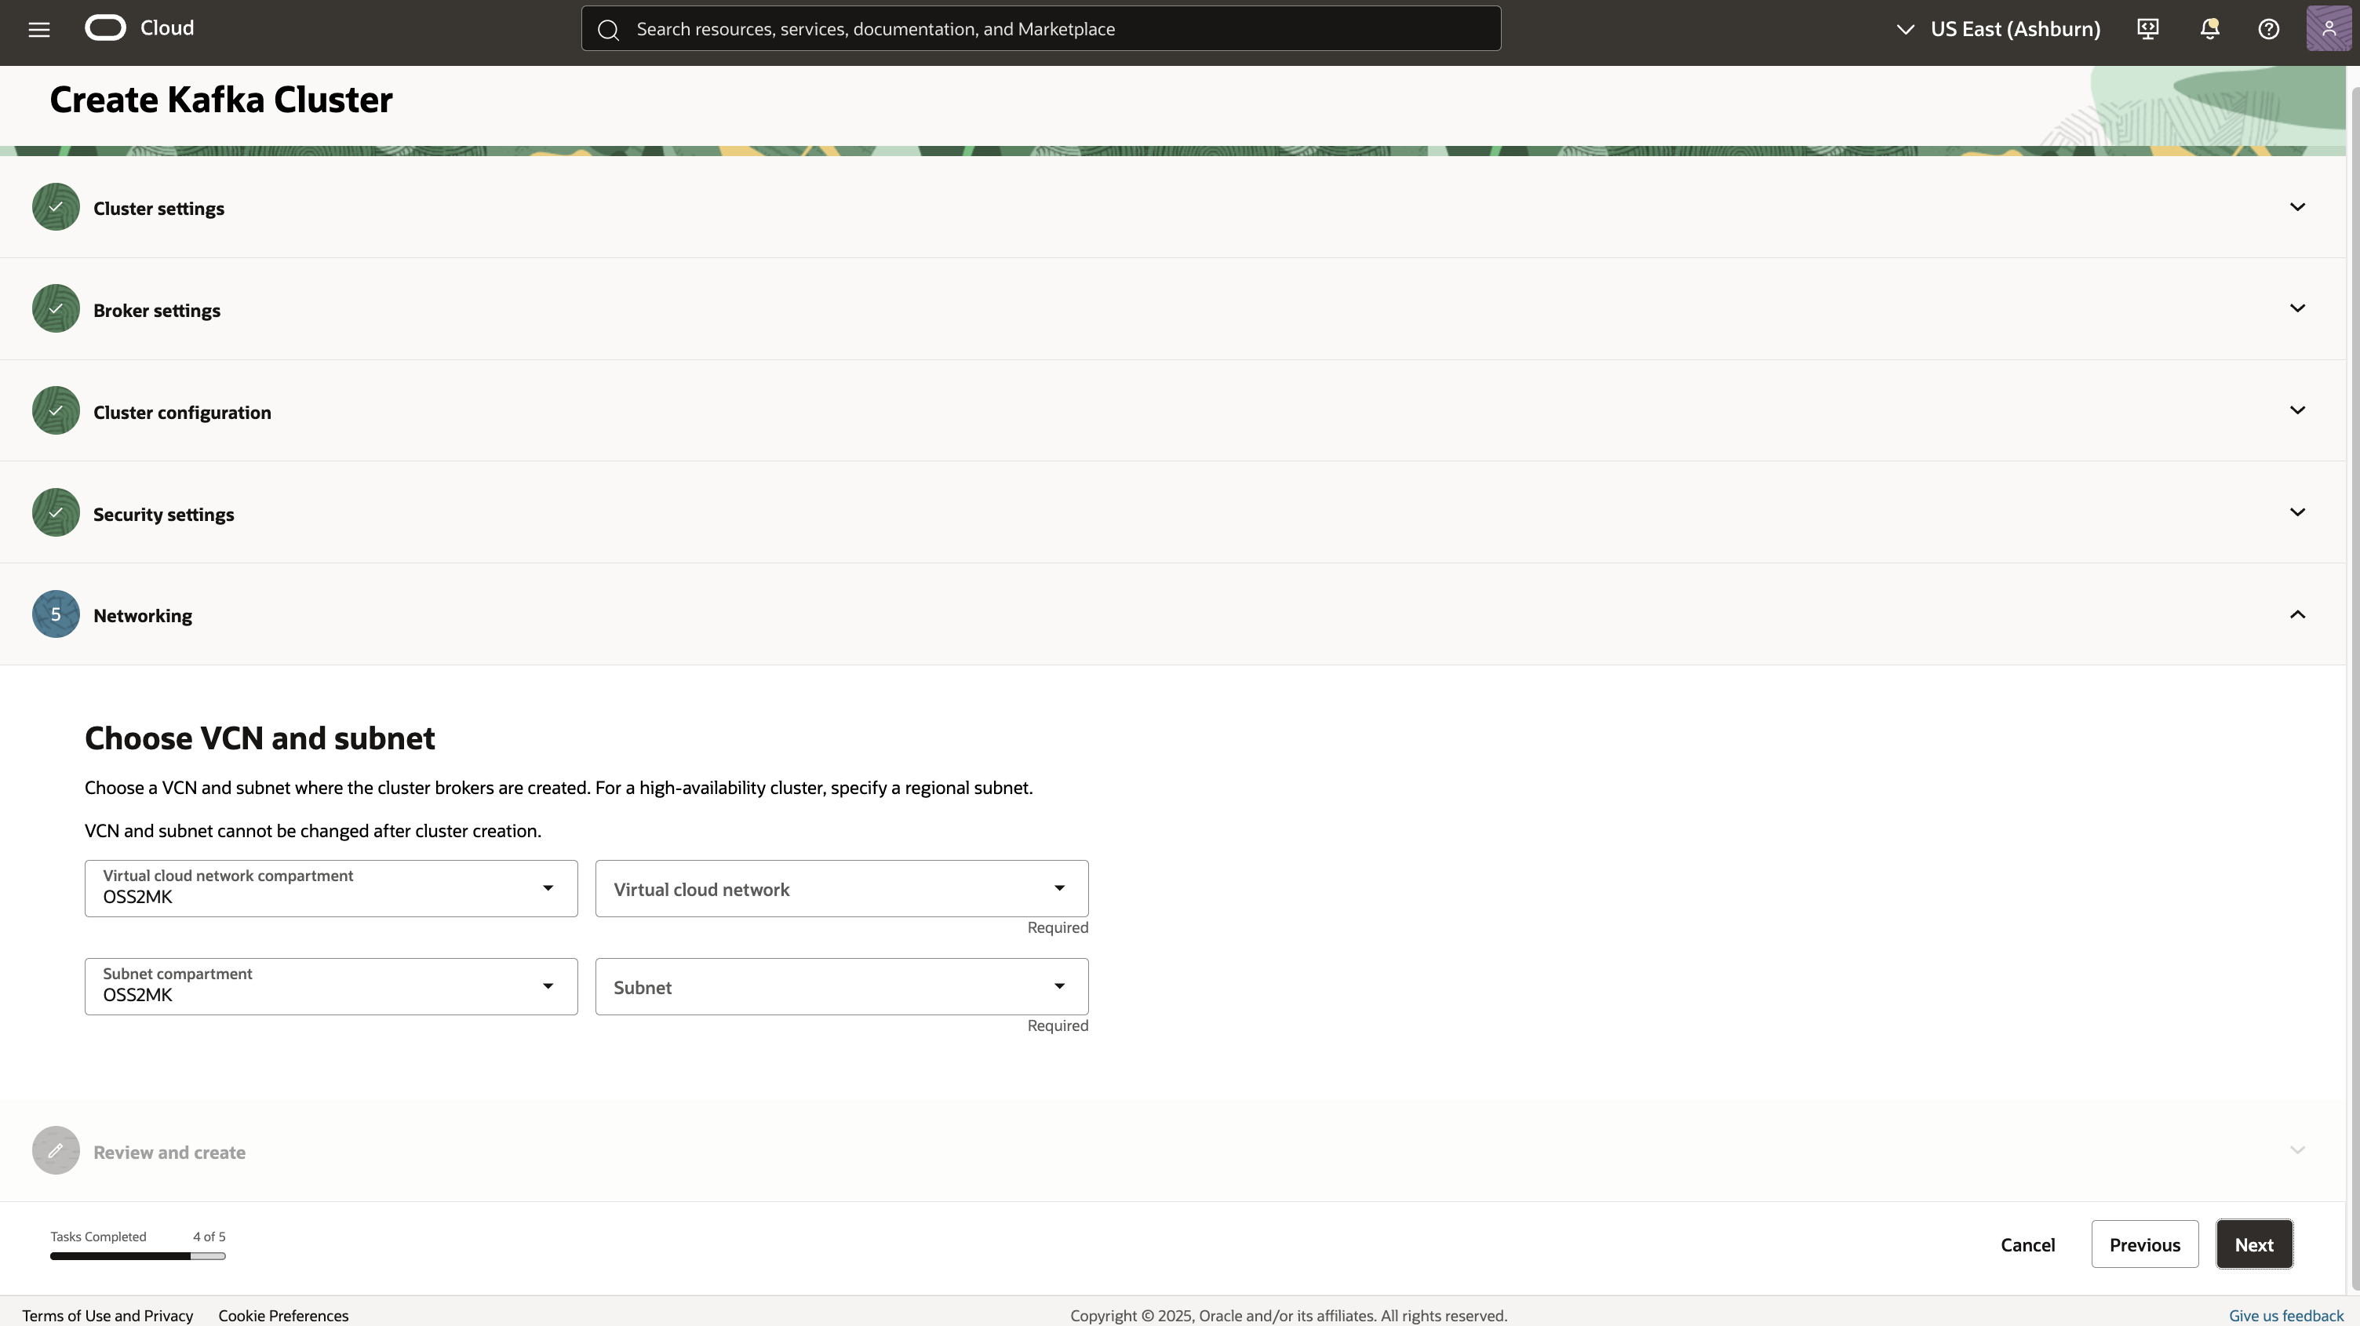Open the help question mark icon

coord(2268,29)
